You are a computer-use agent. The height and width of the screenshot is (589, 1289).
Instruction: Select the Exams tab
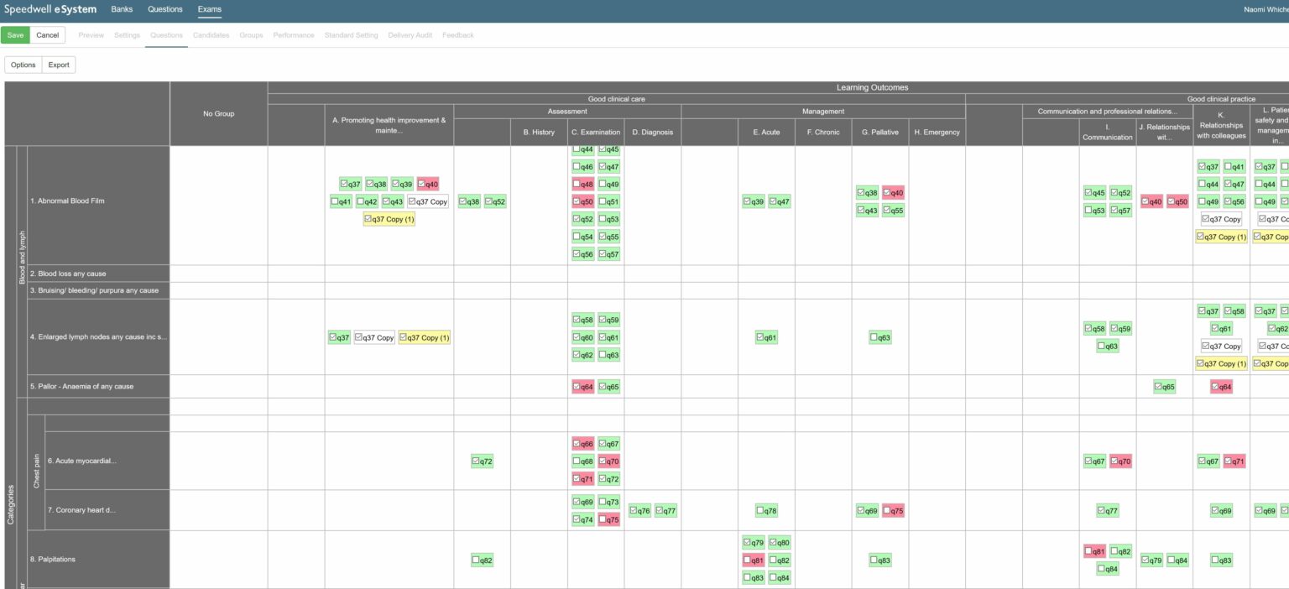(x=209, y=9)
